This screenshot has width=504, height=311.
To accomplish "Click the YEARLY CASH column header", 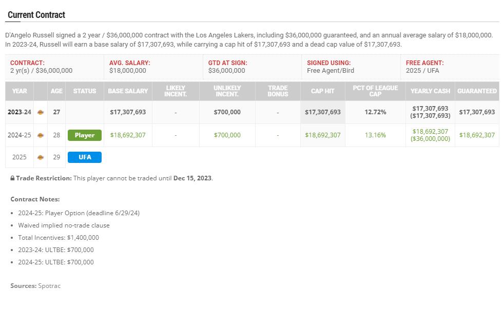I will [x=430, y=91].
